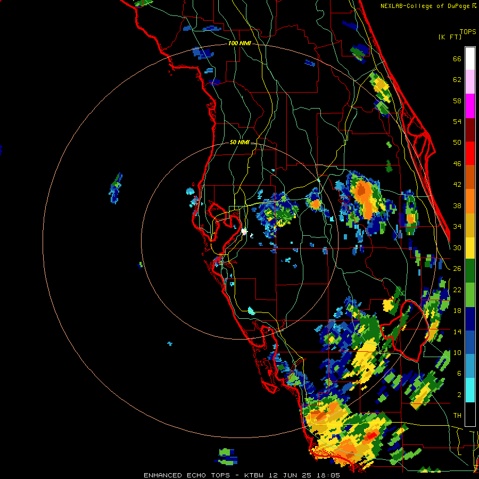Click the 58 value on the legend

tap(457, 101)
